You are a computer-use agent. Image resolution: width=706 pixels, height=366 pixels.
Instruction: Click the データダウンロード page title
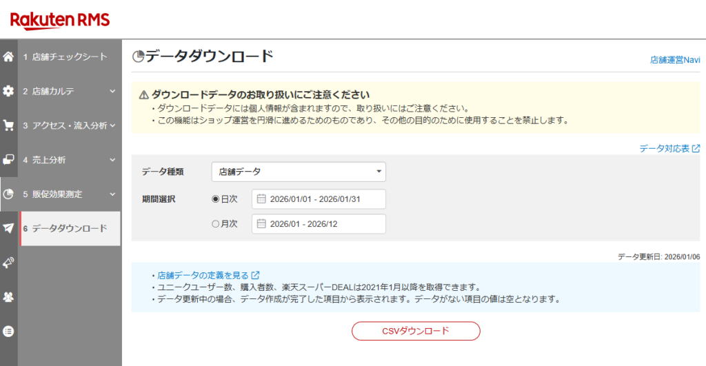pyautogui.click(x=210, y=57)
